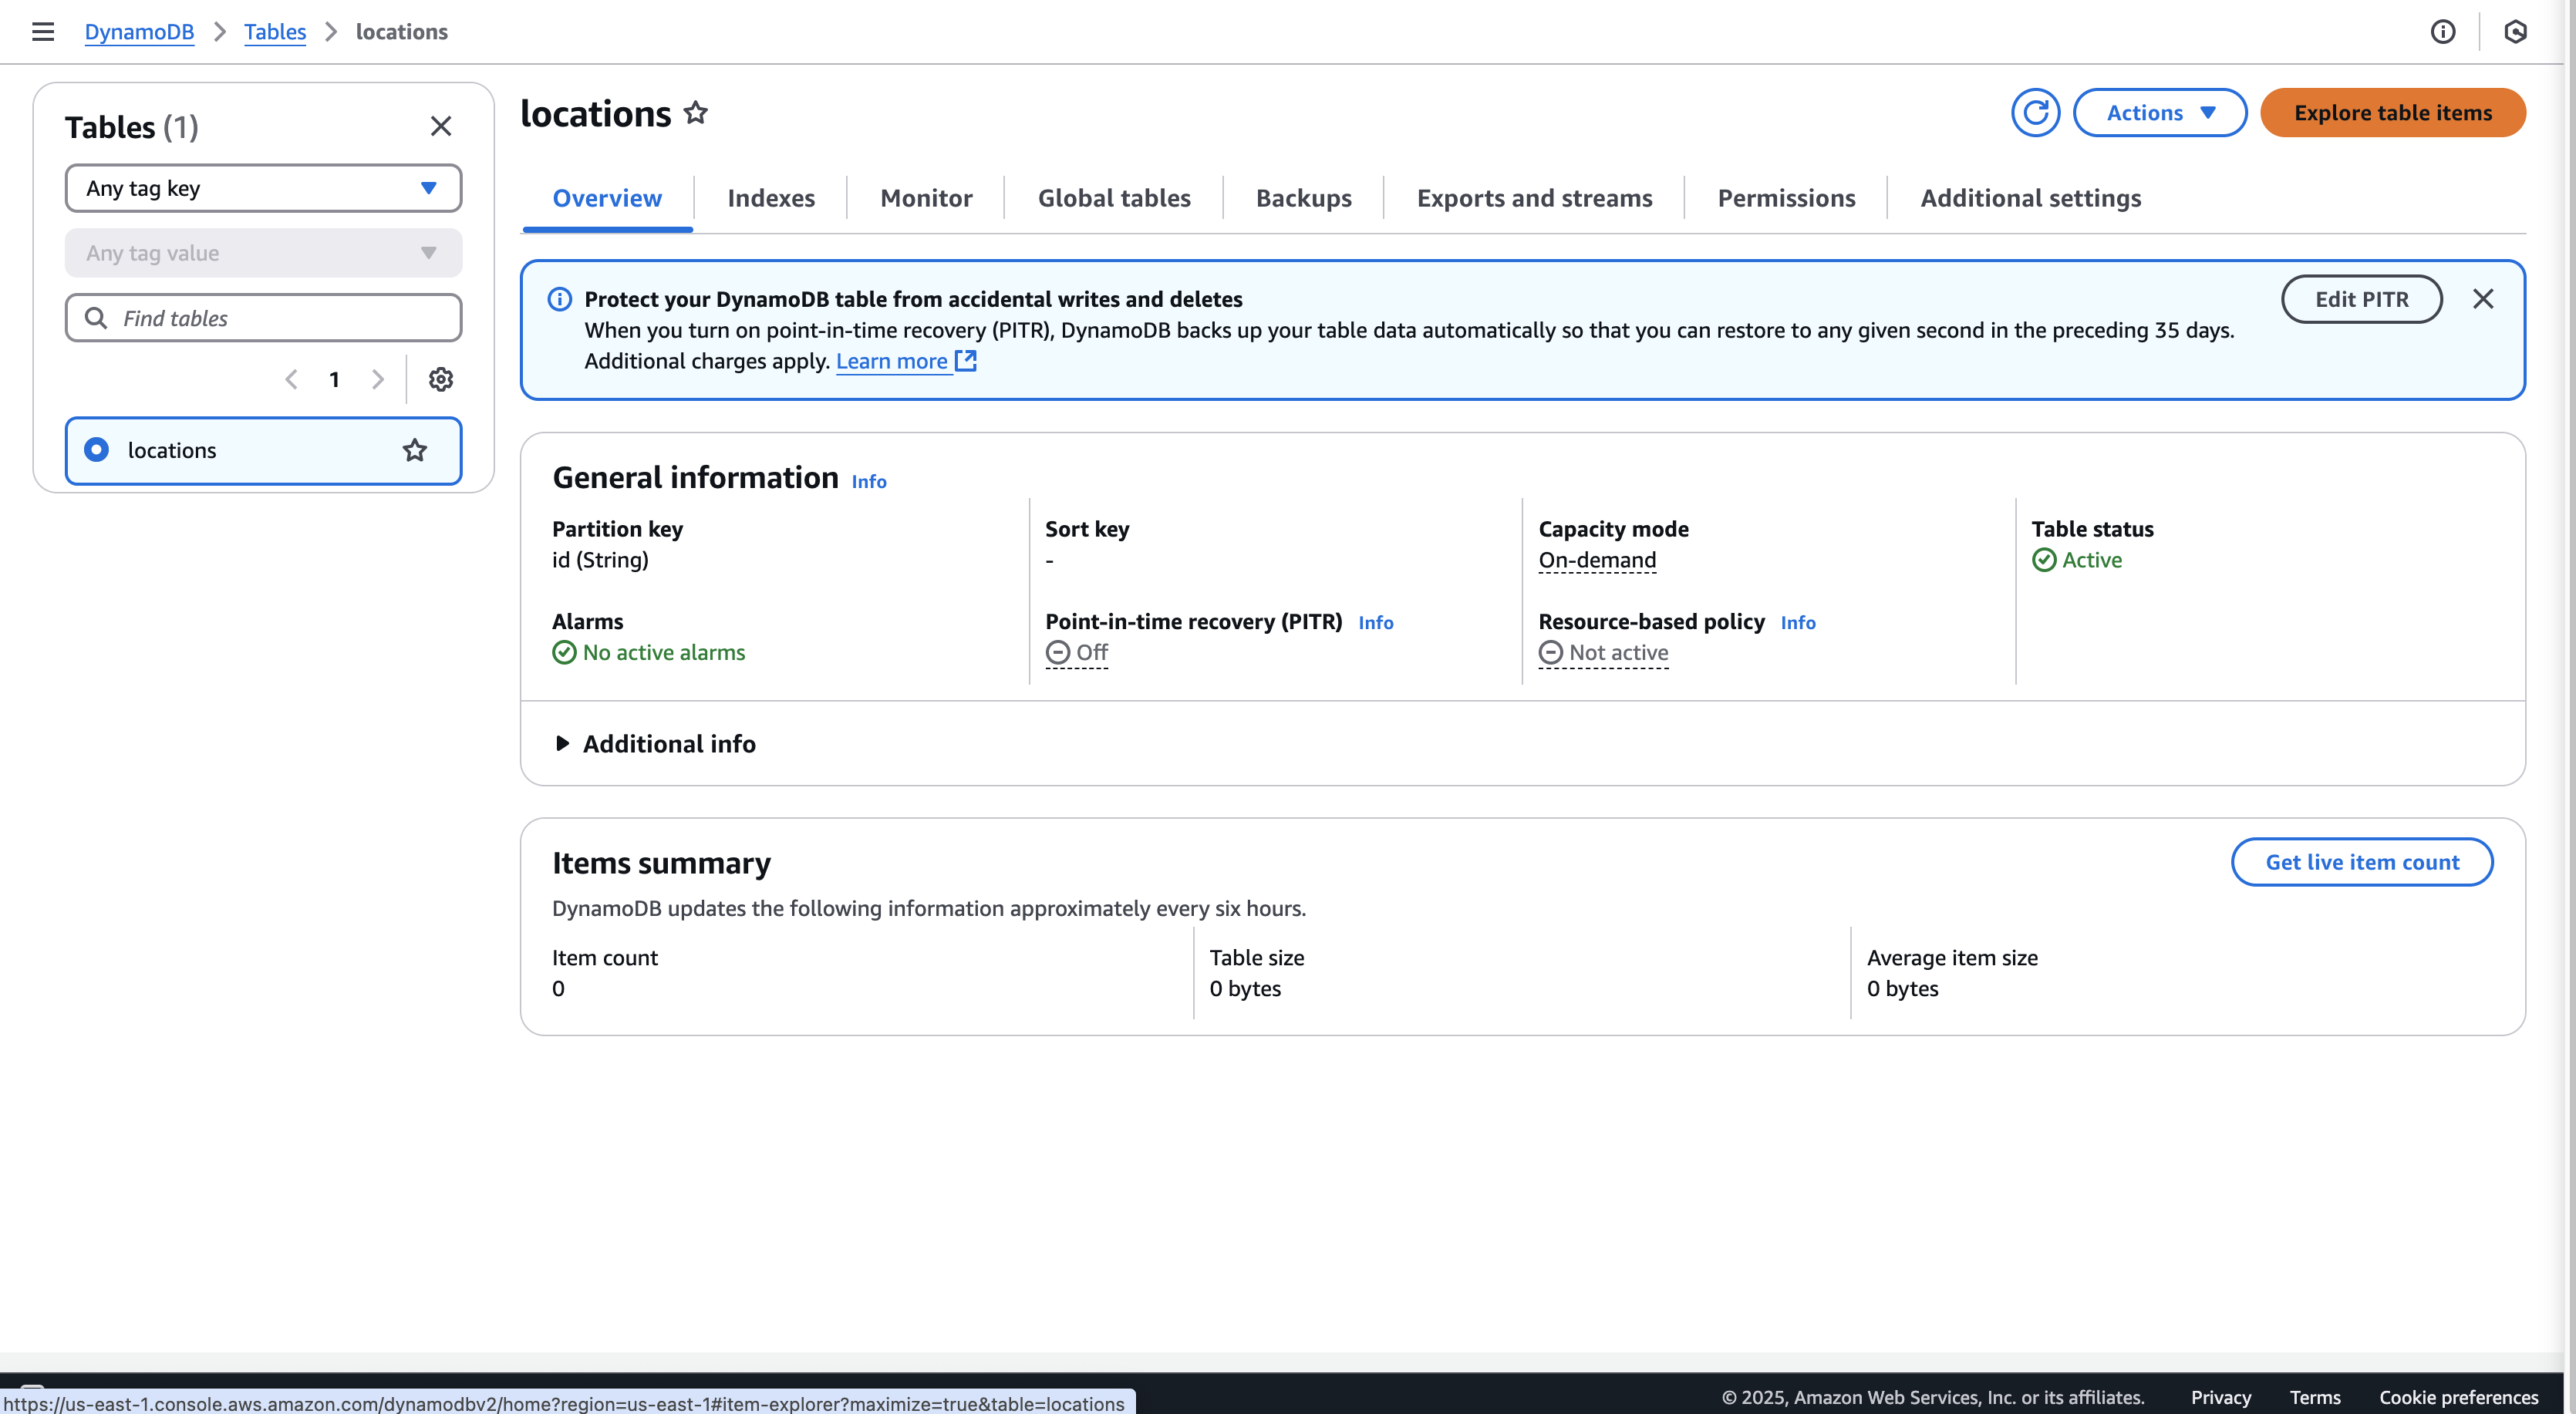This screenshot has width=2576, height=1414.
Task: Open the Monitor tab
Action: click(926, 198)
